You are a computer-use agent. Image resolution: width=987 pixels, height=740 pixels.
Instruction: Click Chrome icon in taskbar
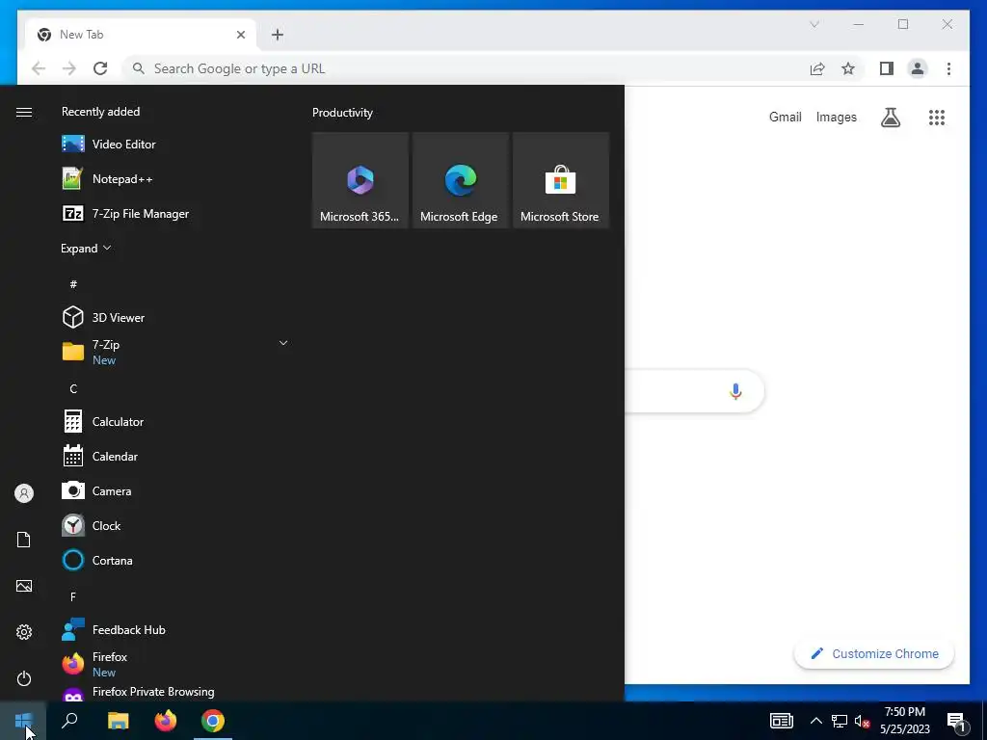pyautogui.click(x=213, y=721)
